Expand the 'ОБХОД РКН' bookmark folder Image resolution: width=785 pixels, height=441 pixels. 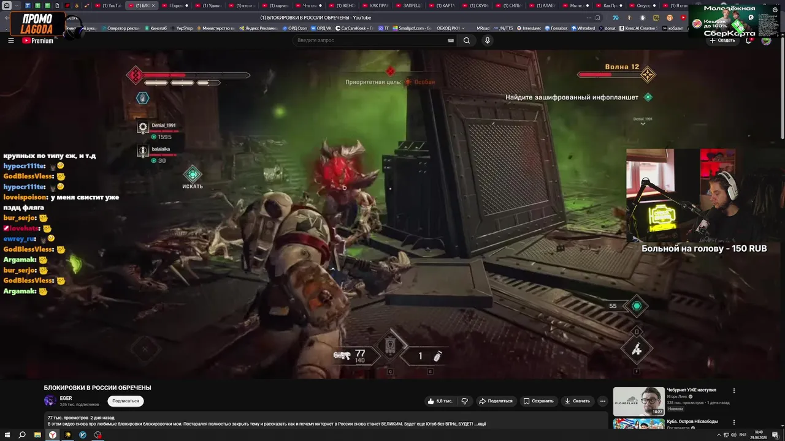pyautogui.click(x=451, y=28)
